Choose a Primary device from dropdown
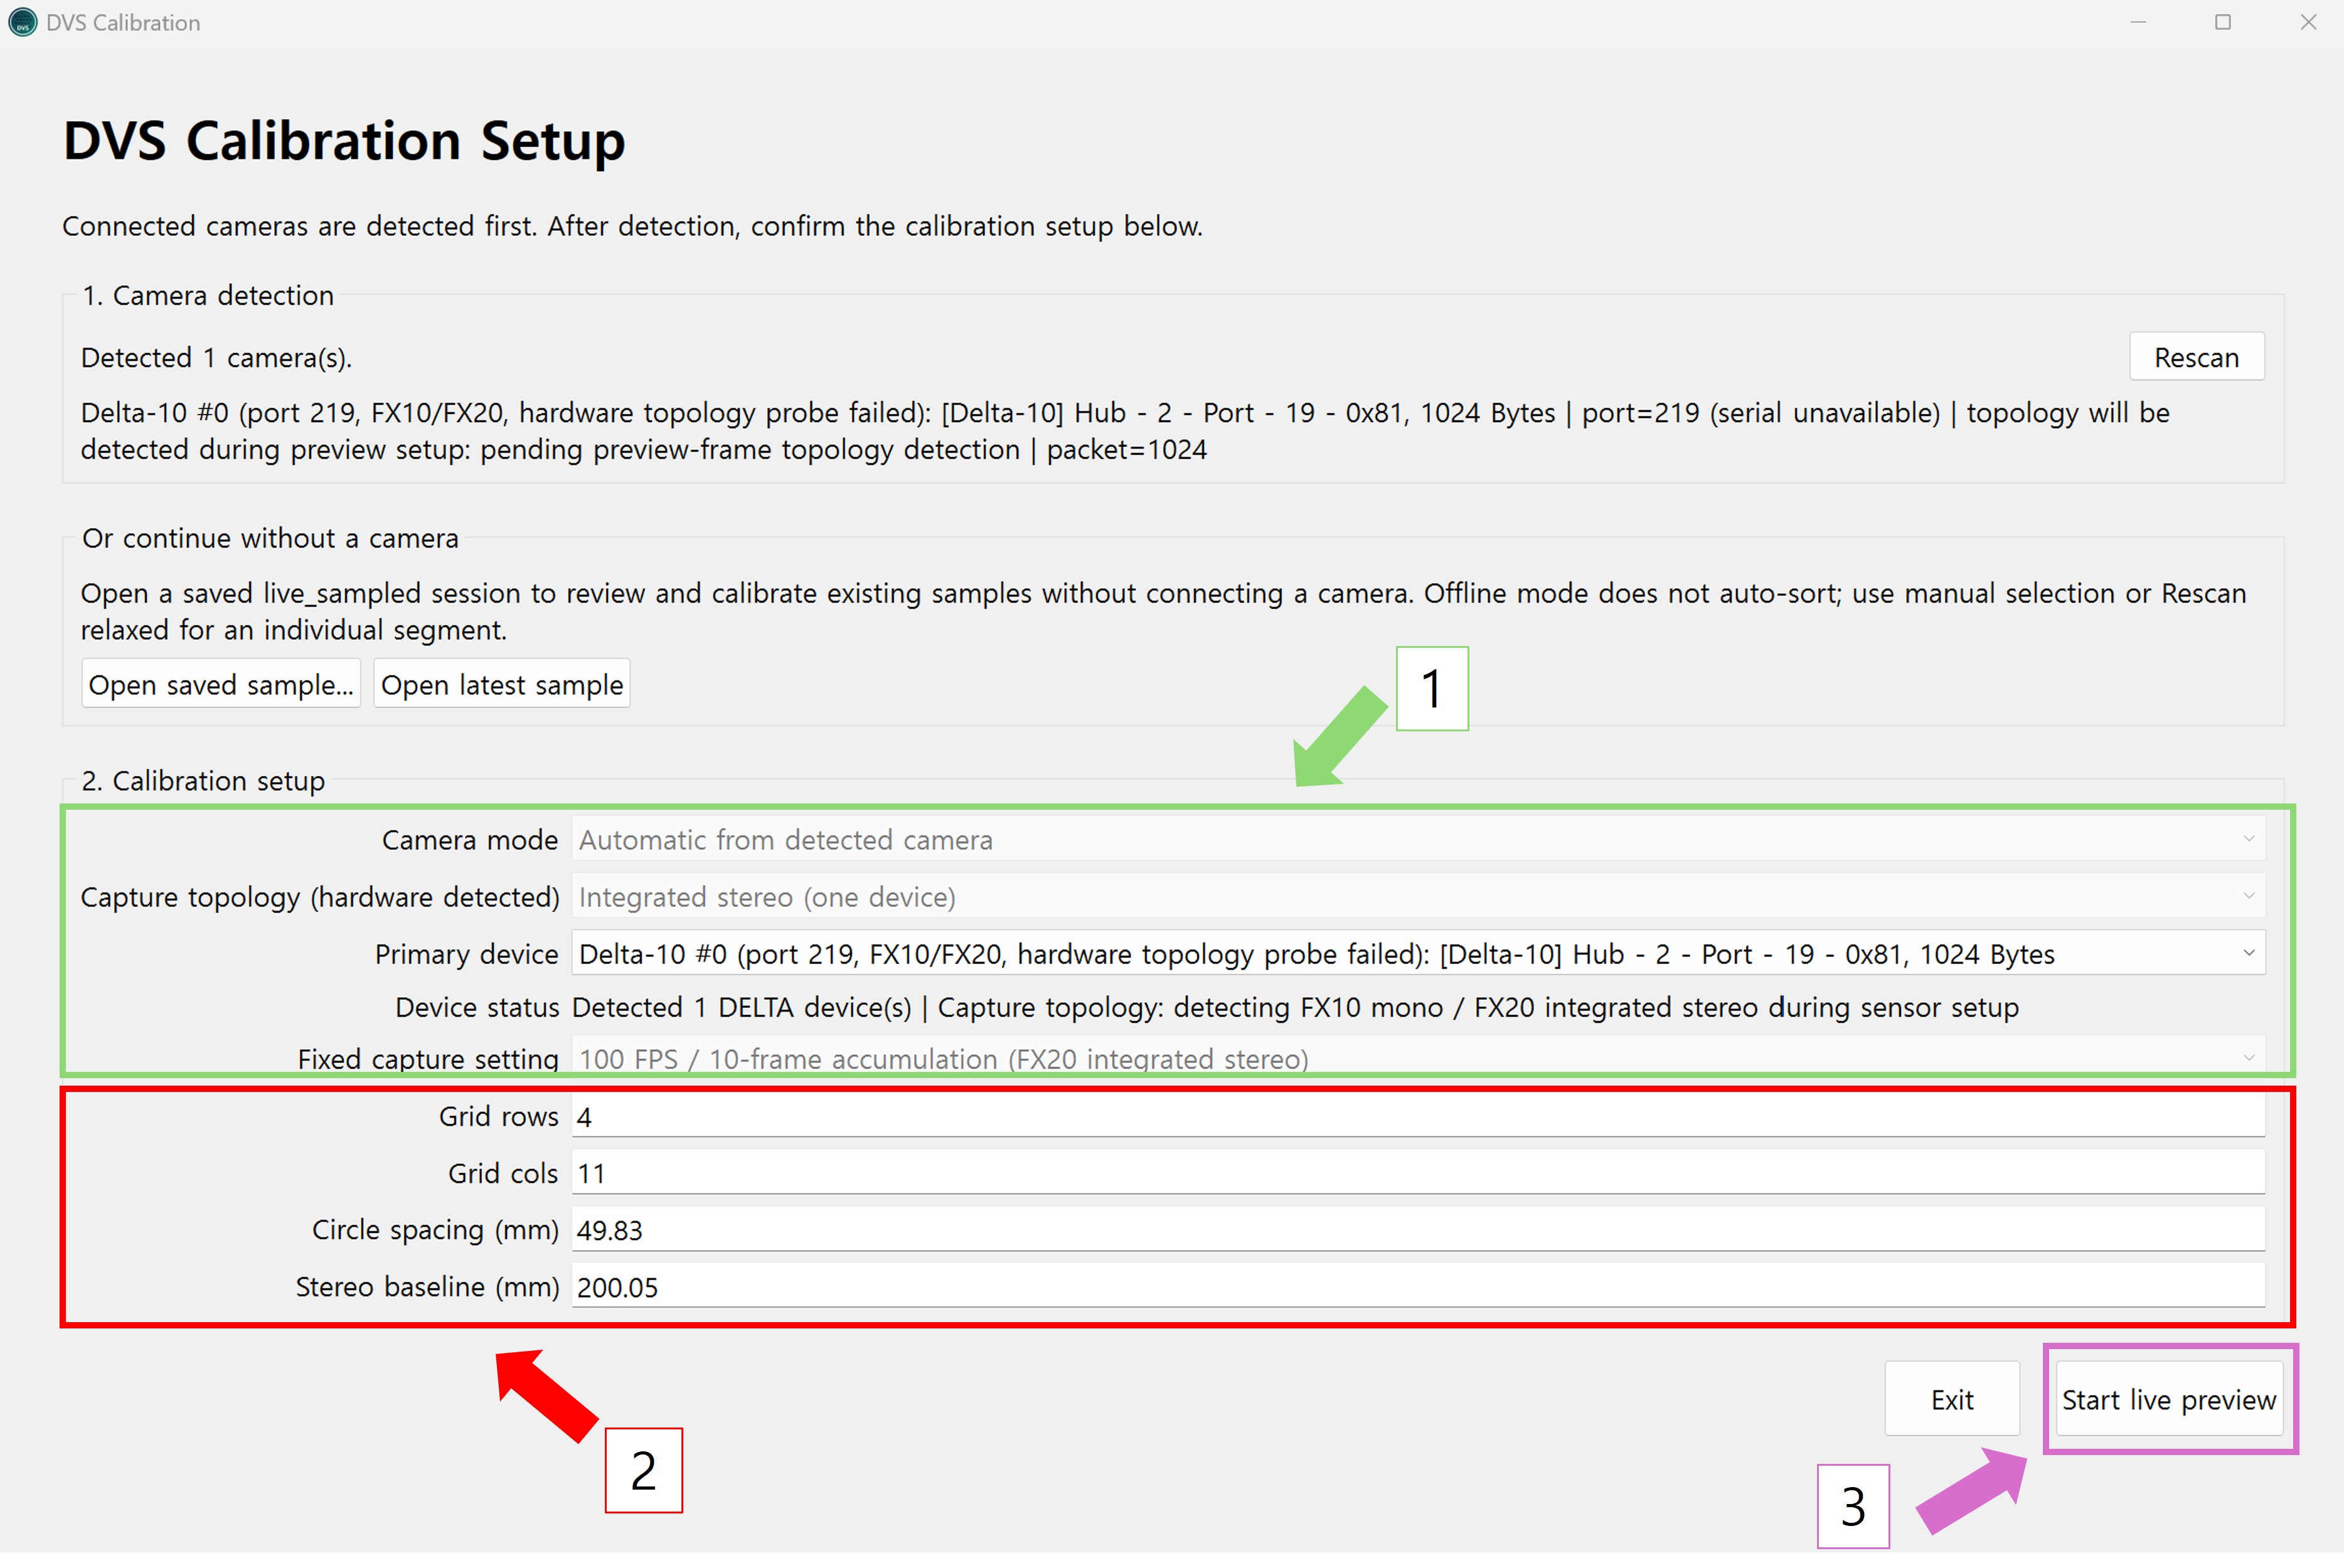 (1417, 953)
